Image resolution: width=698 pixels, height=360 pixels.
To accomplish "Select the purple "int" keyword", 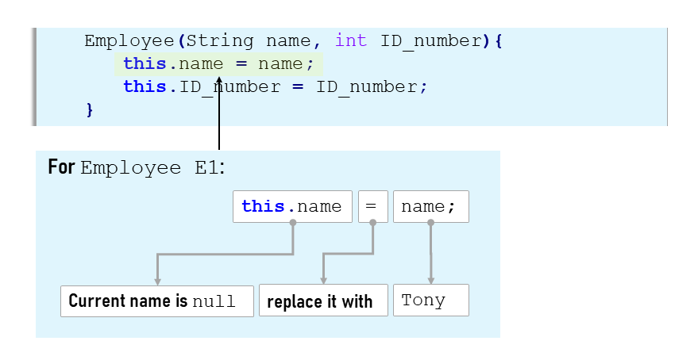I will [x=352, y=40].
